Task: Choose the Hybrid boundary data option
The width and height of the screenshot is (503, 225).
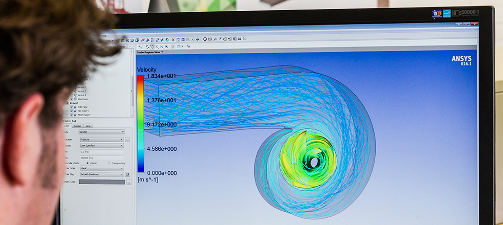Action: pos(87,163)
